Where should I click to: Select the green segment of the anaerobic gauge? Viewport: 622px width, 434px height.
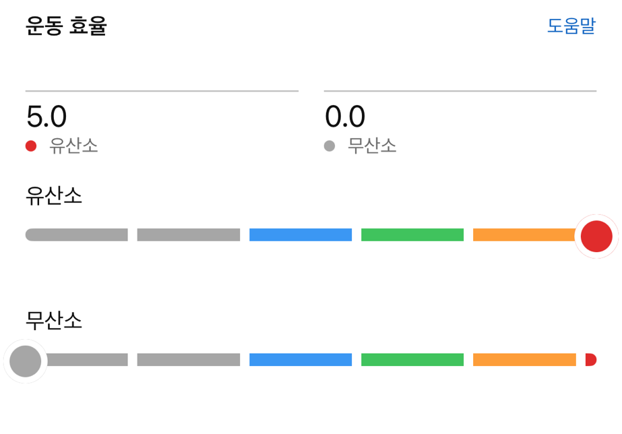coord(412,360)
